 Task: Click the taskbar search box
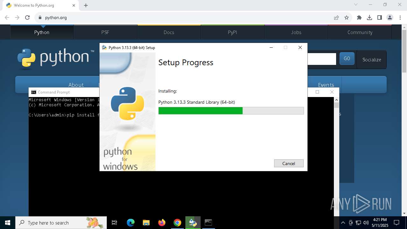tap(61, 223)
